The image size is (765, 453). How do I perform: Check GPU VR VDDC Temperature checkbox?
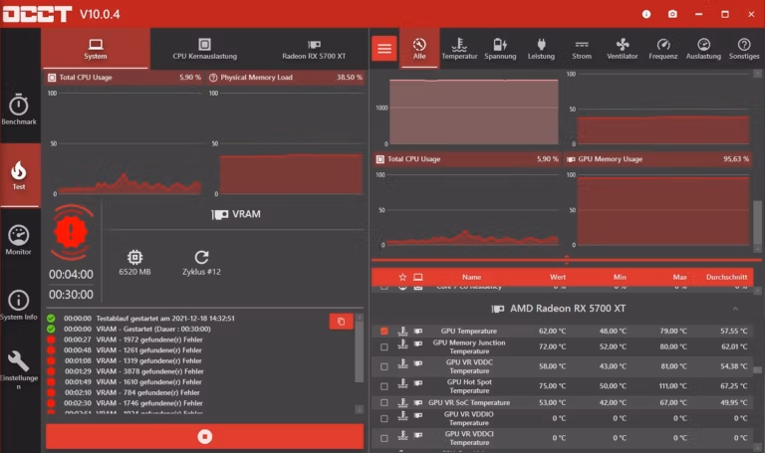[384, 366]
